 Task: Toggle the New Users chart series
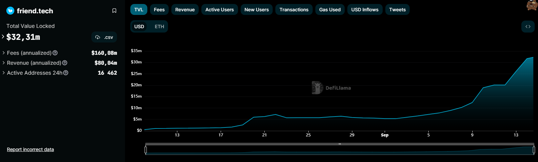click(x=257, y=10)
